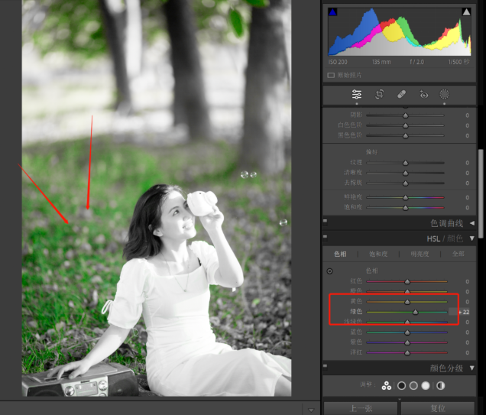Check the 原始照片 original photo box
This screenshot has width=486, height=415.
331,76
